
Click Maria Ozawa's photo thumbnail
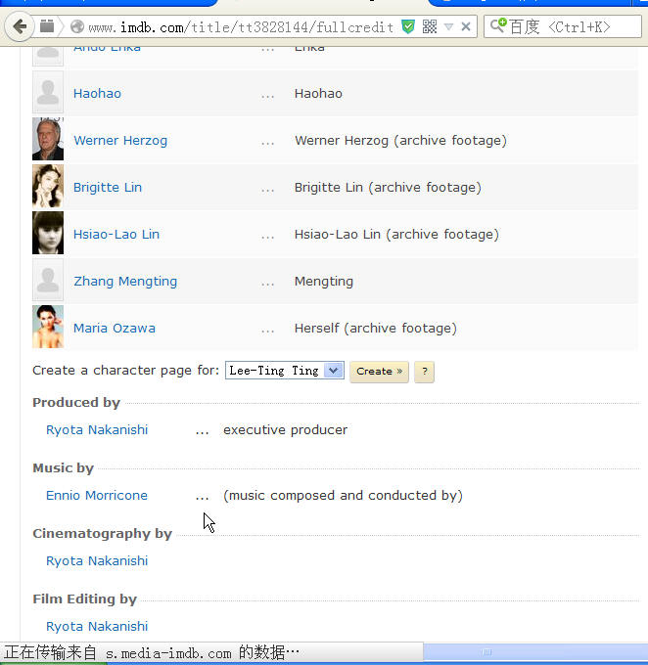pos(48,327)
